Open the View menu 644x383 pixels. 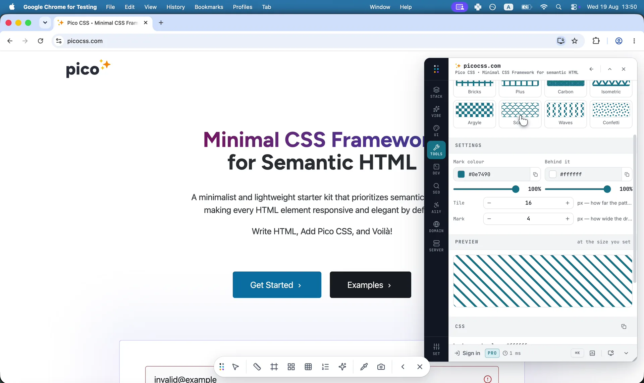click(x=150, y=7)
